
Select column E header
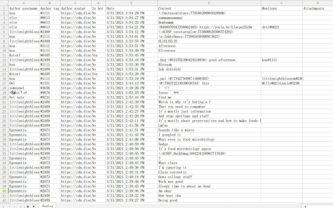pyautogui.click(x=131, y=3)
